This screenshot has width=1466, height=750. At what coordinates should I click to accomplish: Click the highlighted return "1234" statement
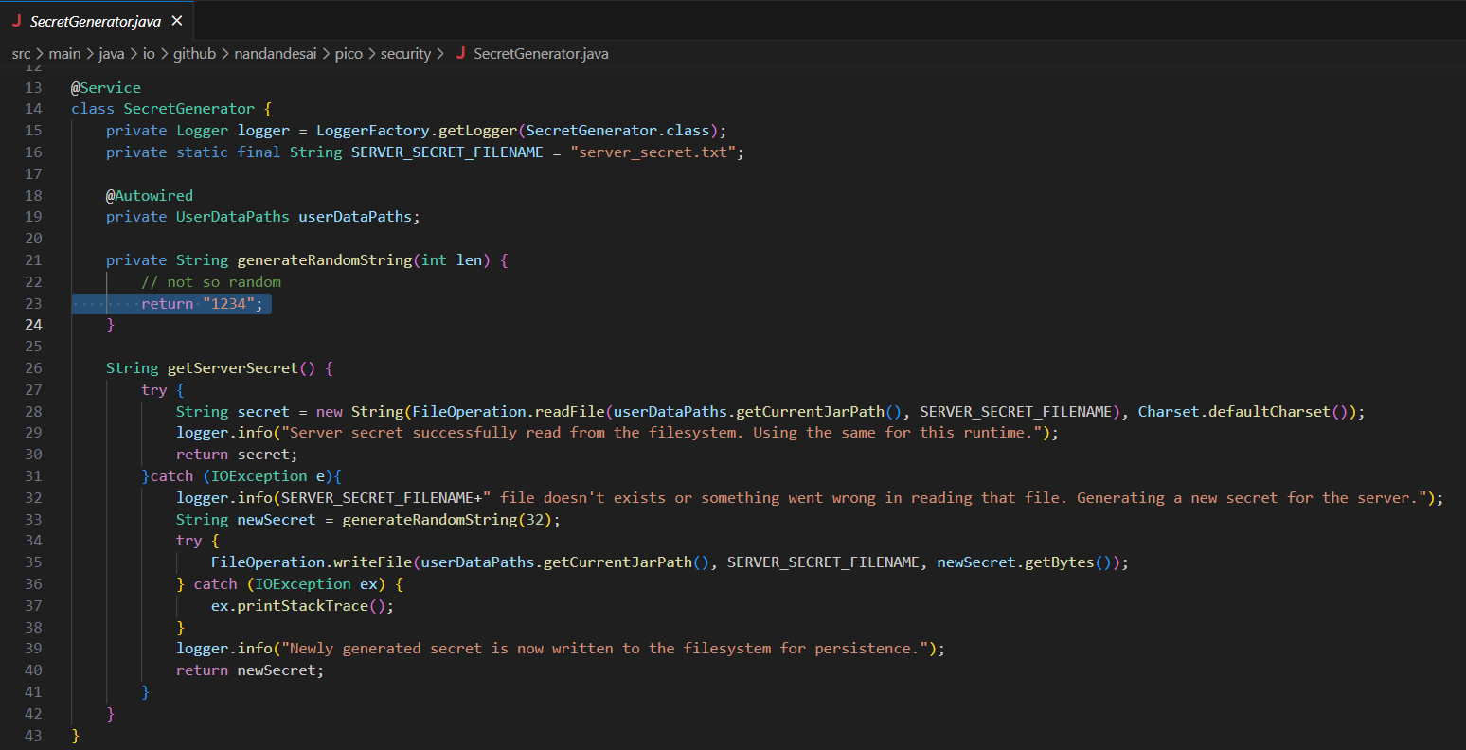click(202, 303)
